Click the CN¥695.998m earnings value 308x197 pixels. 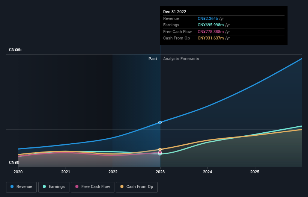coord(210,25)
